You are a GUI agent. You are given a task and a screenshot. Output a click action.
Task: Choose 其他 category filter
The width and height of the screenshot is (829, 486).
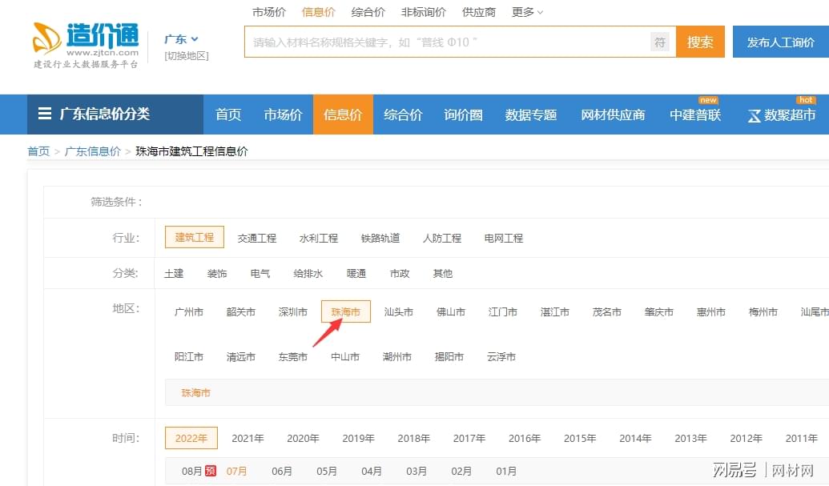443,274
